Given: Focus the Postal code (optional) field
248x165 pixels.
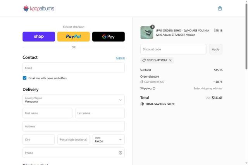Looking at the screenshot, I should (74, 139).
